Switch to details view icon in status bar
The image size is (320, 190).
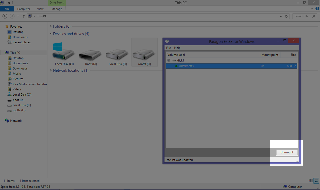coord(311,181)
